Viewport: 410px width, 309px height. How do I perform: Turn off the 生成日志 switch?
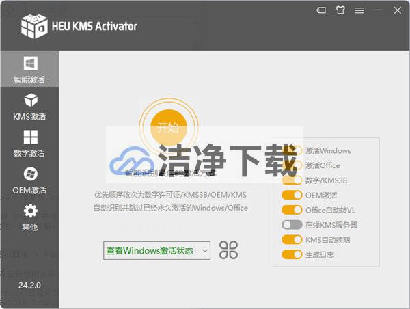pyautogui.click(x=292, y=254)
